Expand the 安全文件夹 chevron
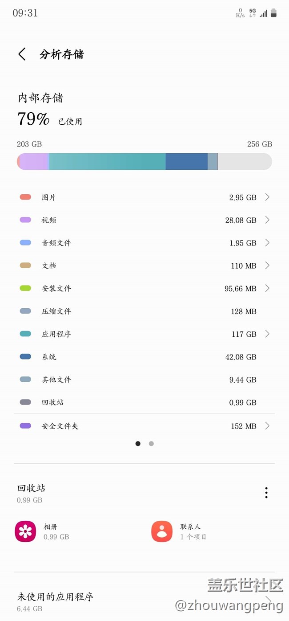Screen dimensions: 289x621 [267, 426]
